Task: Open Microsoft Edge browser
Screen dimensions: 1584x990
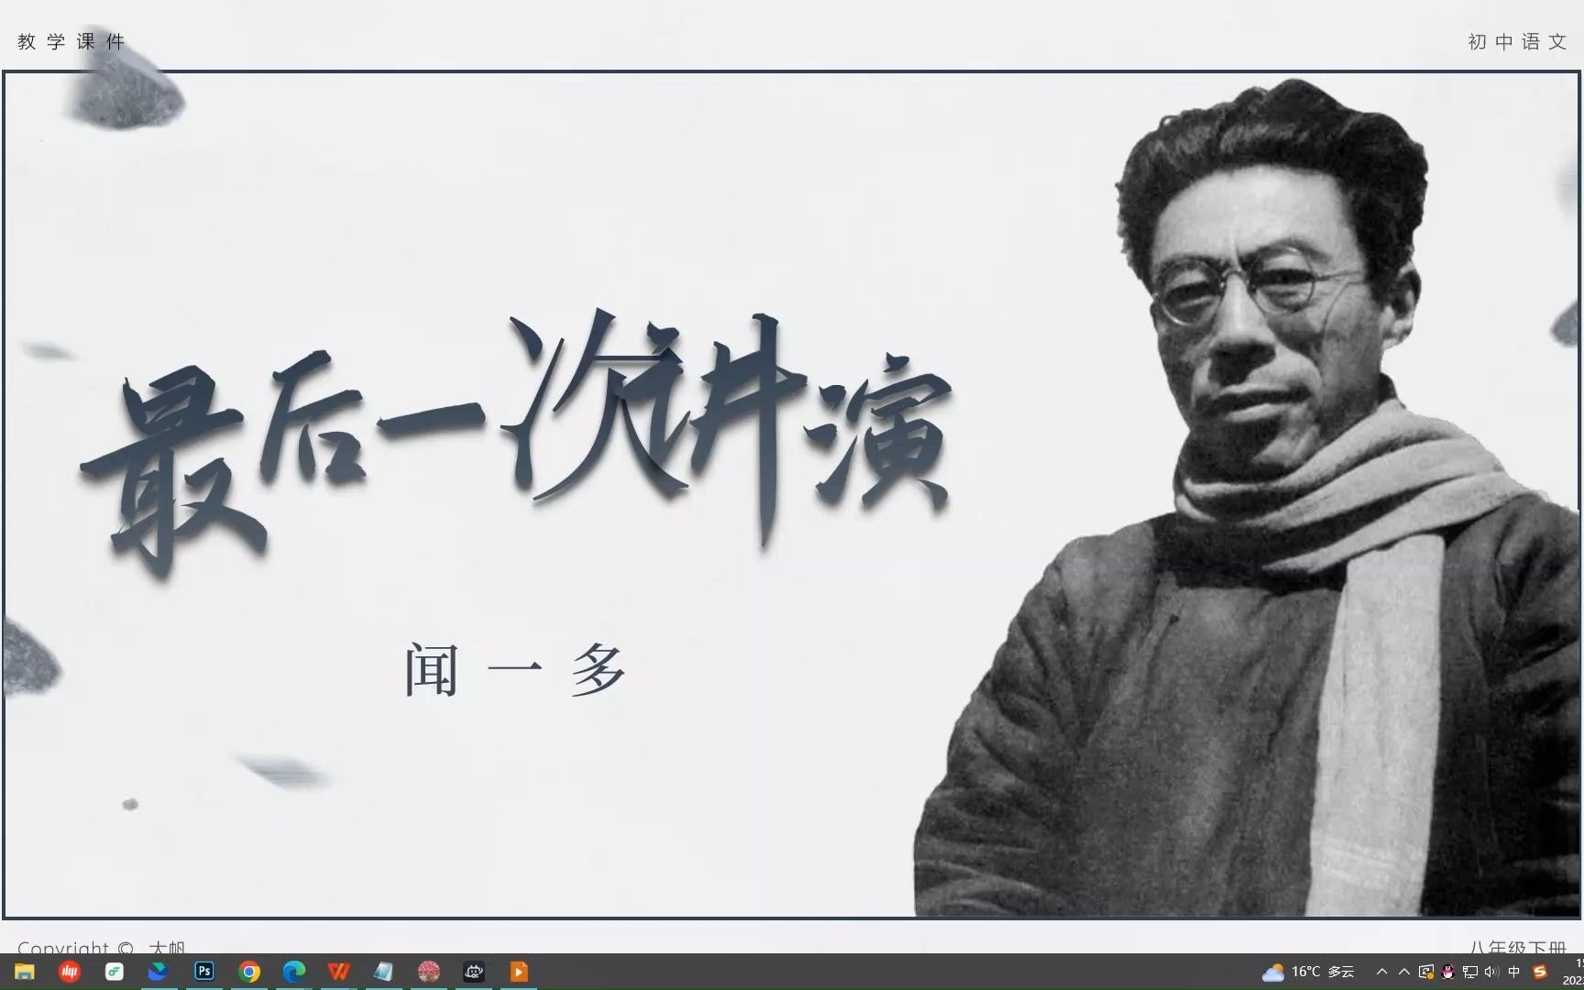Action: pos(293,972)
